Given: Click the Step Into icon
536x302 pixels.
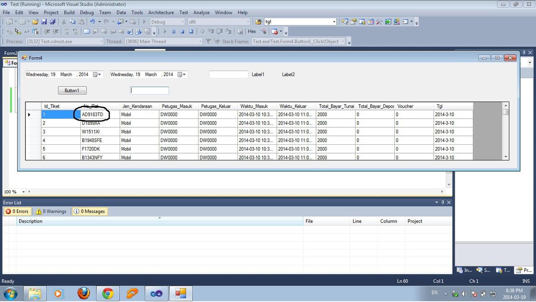Looking at the screenshot, I should click(x=211, y=31).
